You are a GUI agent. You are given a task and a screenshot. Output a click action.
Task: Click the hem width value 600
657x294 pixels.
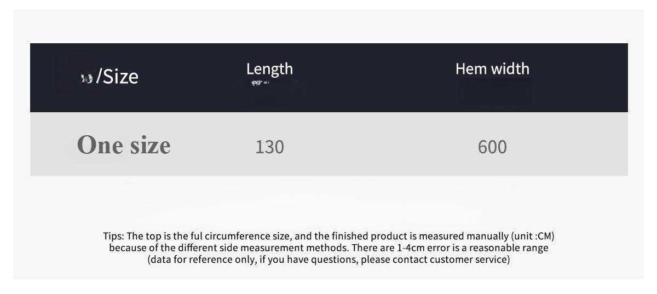point(492,147)
